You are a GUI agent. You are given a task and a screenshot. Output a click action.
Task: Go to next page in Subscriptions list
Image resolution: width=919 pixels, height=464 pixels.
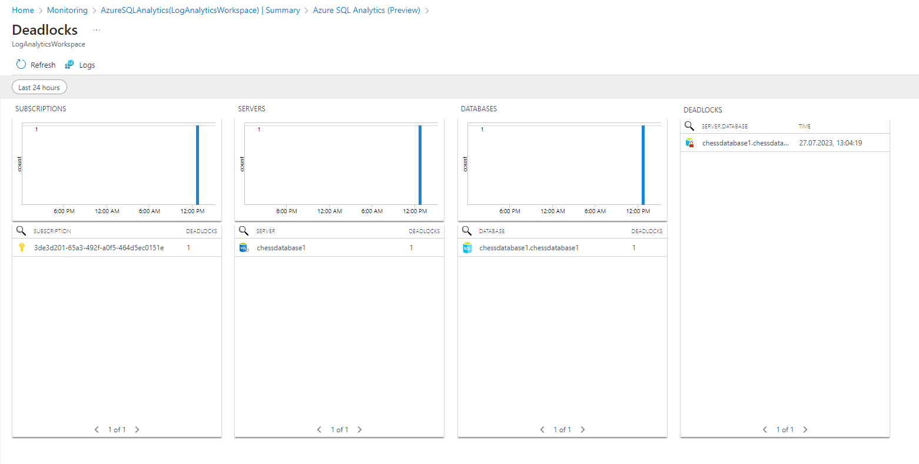point(137,430)
